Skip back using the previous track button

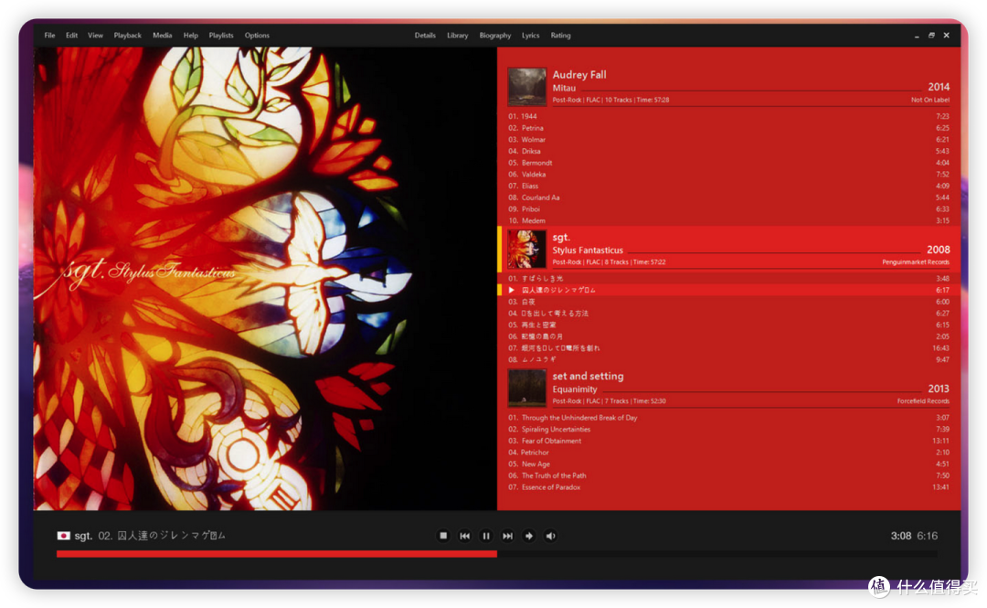tap(464, 536)
